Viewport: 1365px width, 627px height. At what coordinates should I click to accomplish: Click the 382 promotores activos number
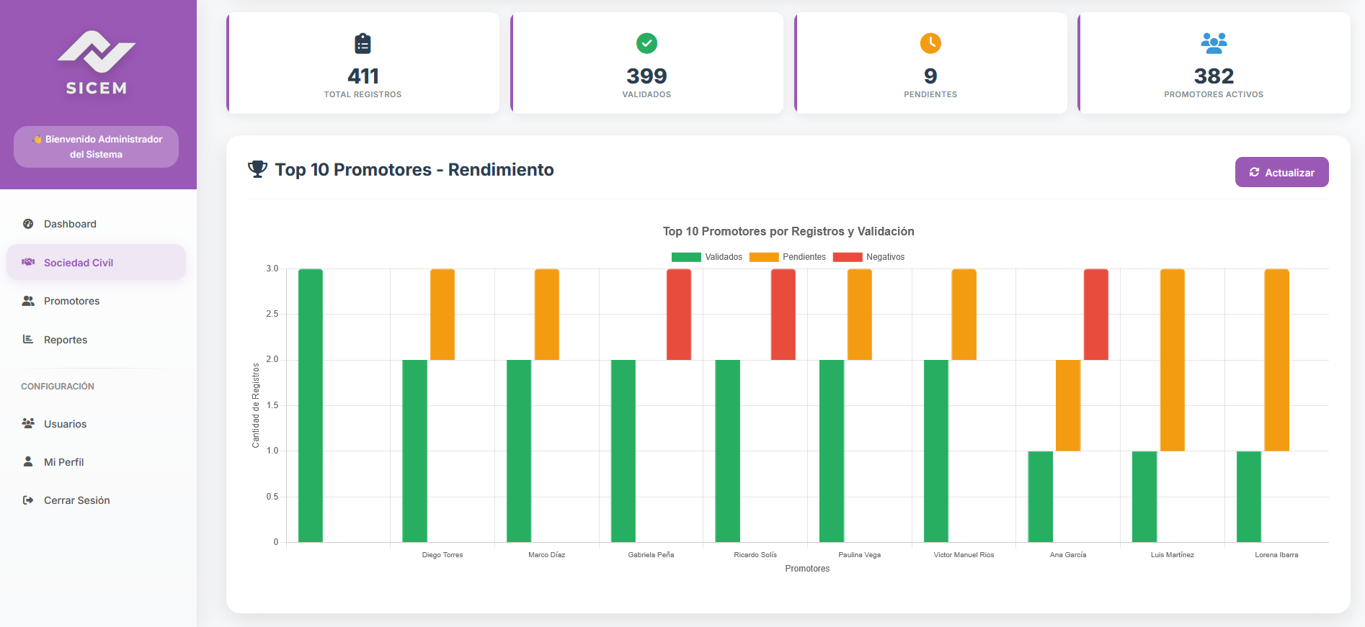[1214, 76]
